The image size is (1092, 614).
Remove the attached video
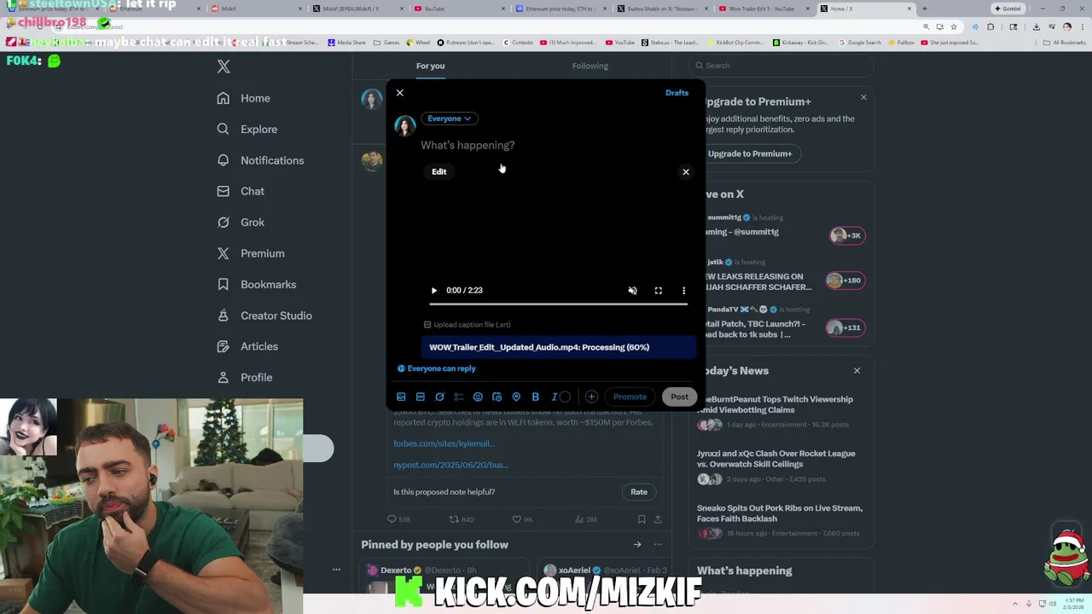pos(686,172)
